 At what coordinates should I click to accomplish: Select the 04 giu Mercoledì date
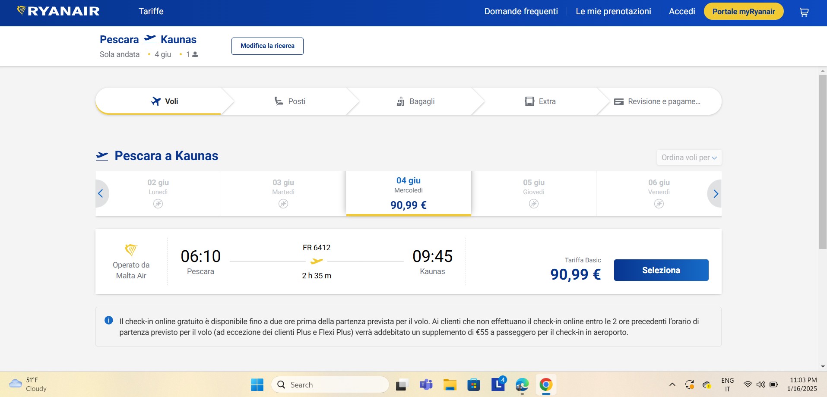(409, 193)
